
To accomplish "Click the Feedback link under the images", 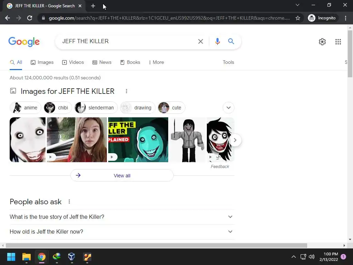I will click(220, 167).
